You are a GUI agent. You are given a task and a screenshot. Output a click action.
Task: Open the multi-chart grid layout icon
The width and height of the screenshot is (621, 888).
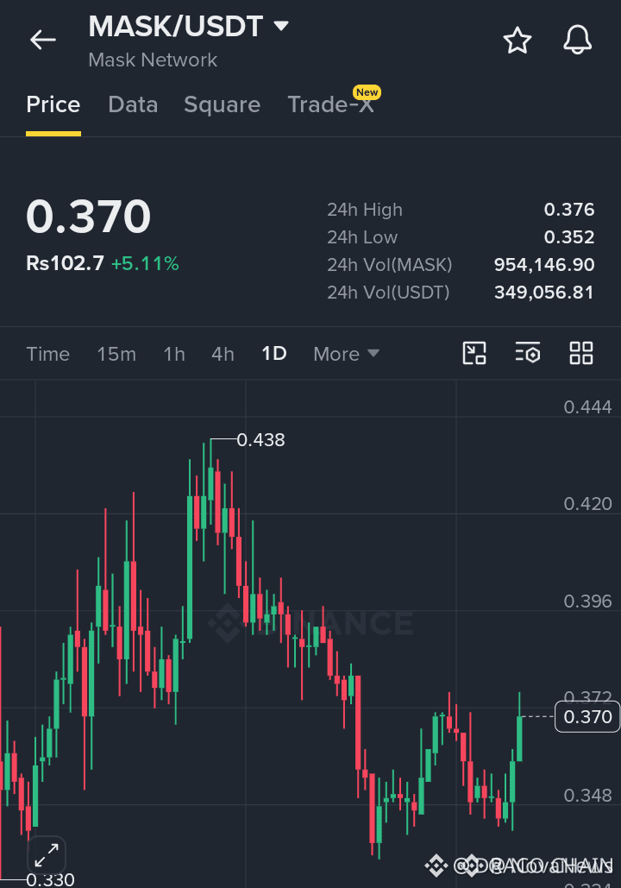[581, 354]
